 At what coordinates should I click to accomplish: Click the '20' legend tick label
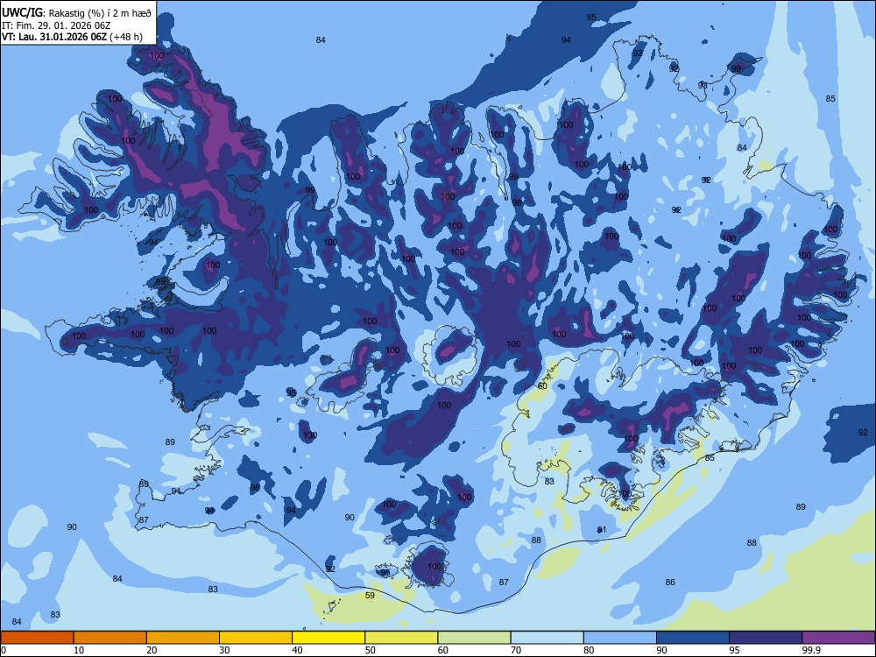point(152,650)
